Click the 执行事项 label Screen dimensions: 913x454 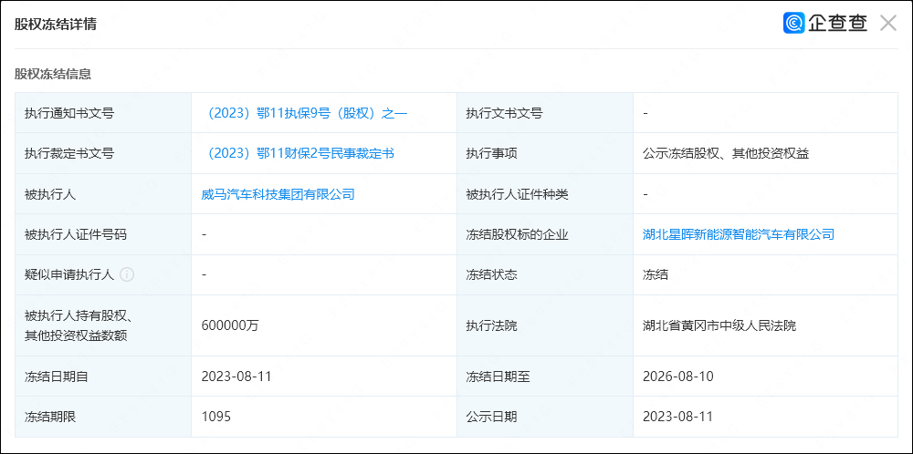491,154
